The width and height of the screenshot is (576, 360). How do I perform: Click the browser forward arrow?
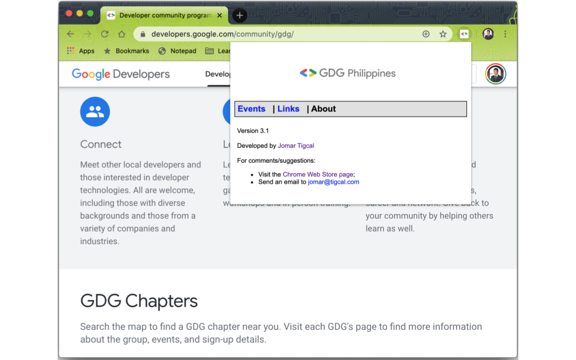click(88, 34)
